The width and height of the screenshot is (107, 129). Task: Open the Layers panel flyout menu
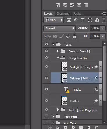pos(104,13)
